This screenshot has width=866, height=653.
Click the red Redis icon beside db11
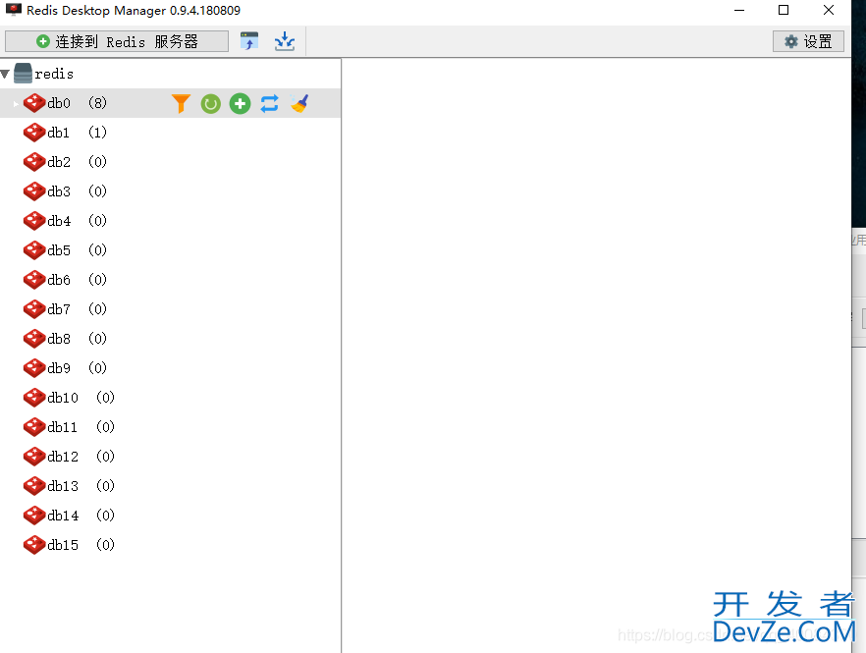click(x=34, y=427)
